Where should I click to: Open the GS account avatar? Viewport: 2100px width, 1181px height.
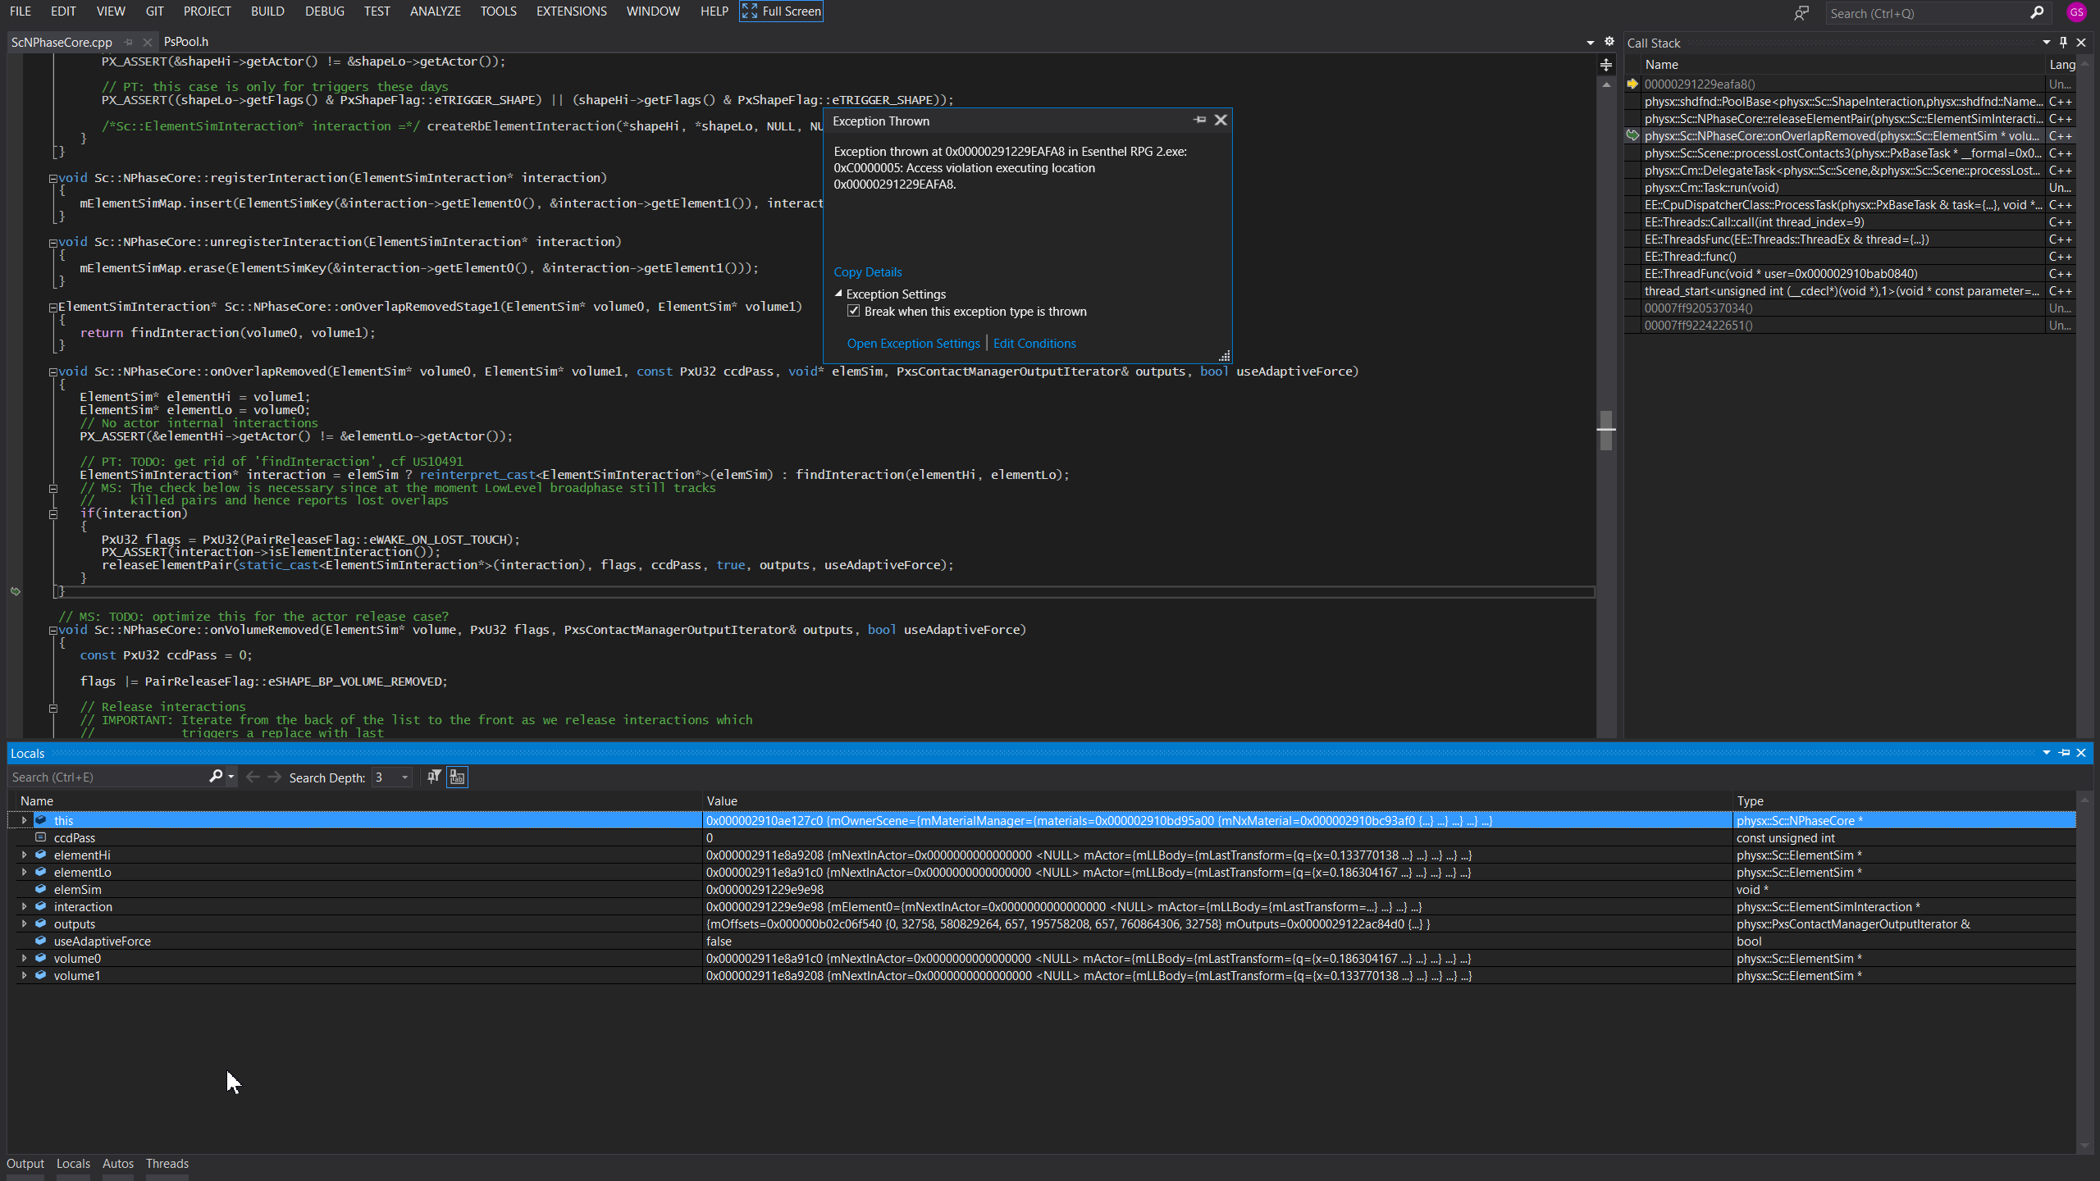point(2076,12)
